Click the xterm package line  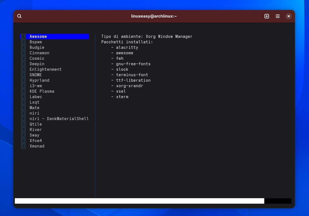click(120, 97)
